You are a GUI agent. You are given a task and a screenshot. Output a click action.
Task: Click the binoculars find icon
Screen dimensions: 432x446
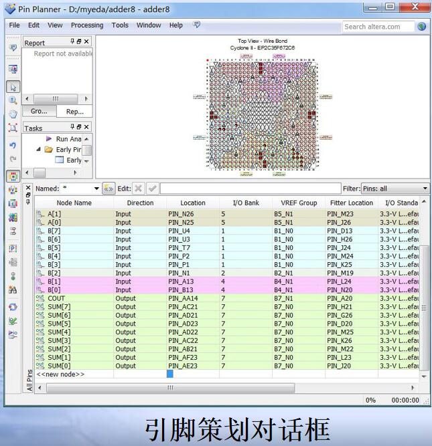point(13,290)
